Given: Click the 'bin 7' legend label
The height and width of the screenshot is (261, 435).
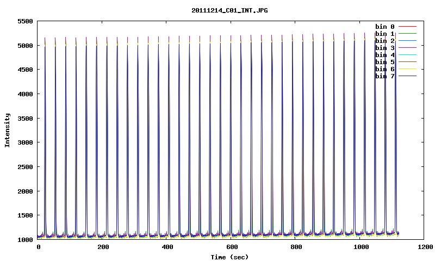Looking at the screenshot, I should coord(385,76).
